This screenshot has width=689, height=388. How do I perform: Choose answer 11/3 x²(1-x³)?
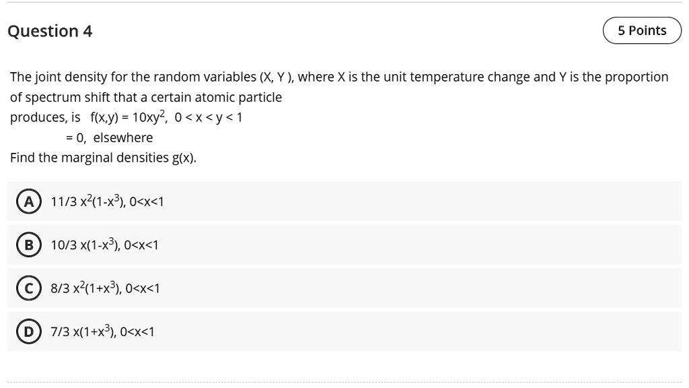coord(108,201)
